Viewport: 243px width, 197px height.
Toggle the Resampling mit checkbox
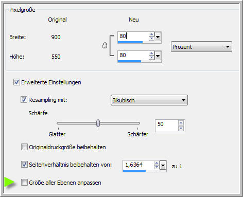coord(24,100)
